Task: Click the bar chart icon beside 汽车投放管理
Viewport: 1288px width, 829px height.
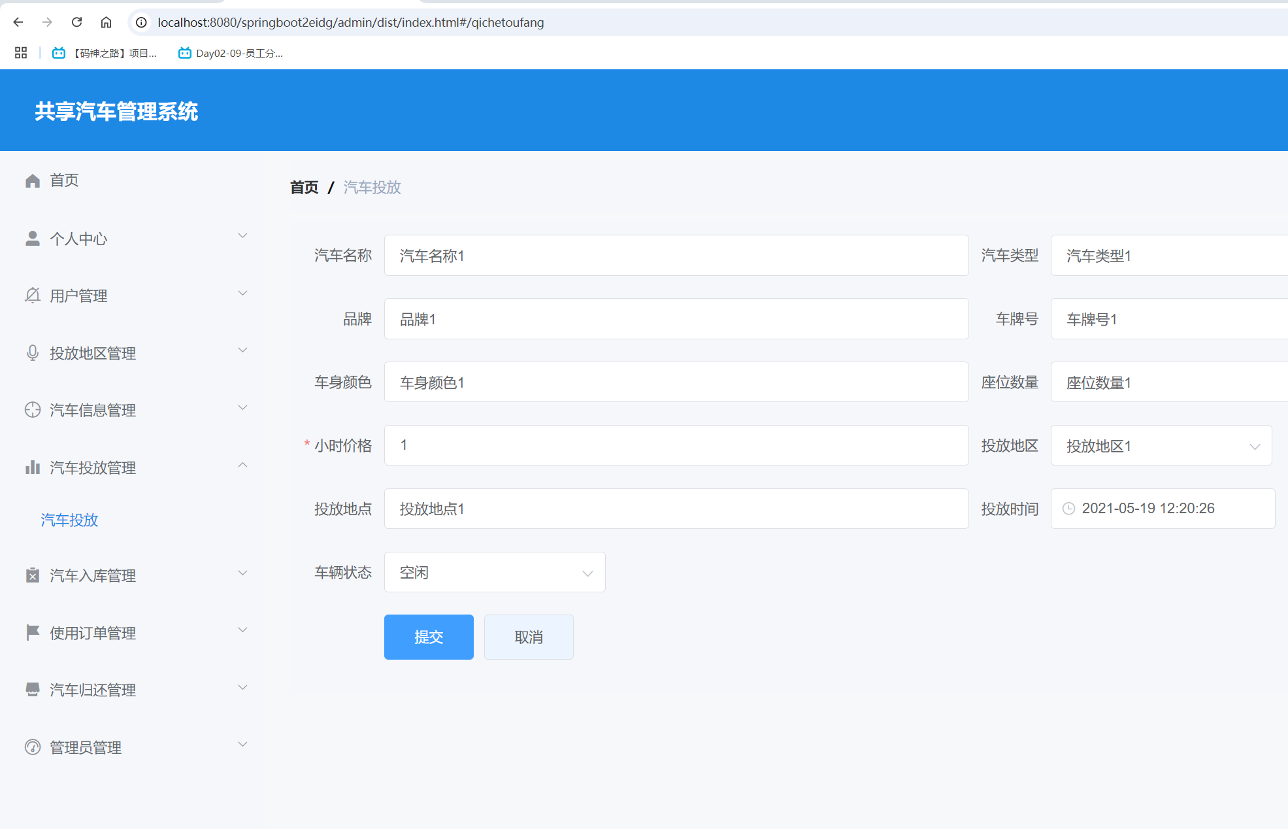Action: [x=33, y=467]
